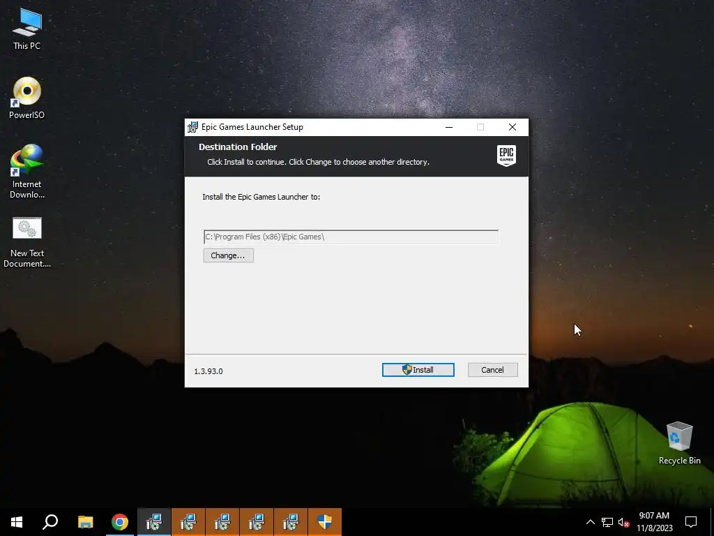Screen dimensions: 714x536
Task: Click the Epic Games logo in header
Action: tap(506, 156)
